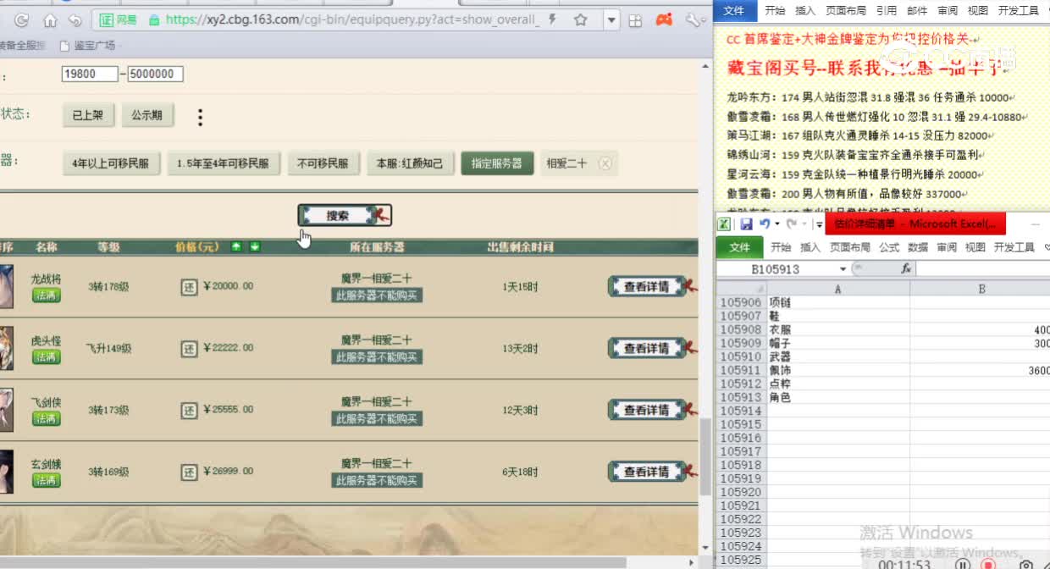Screen dimensions: 1050x569
Task: Click the Excel app icon in title bar
Action: click(x=725, y=224)
